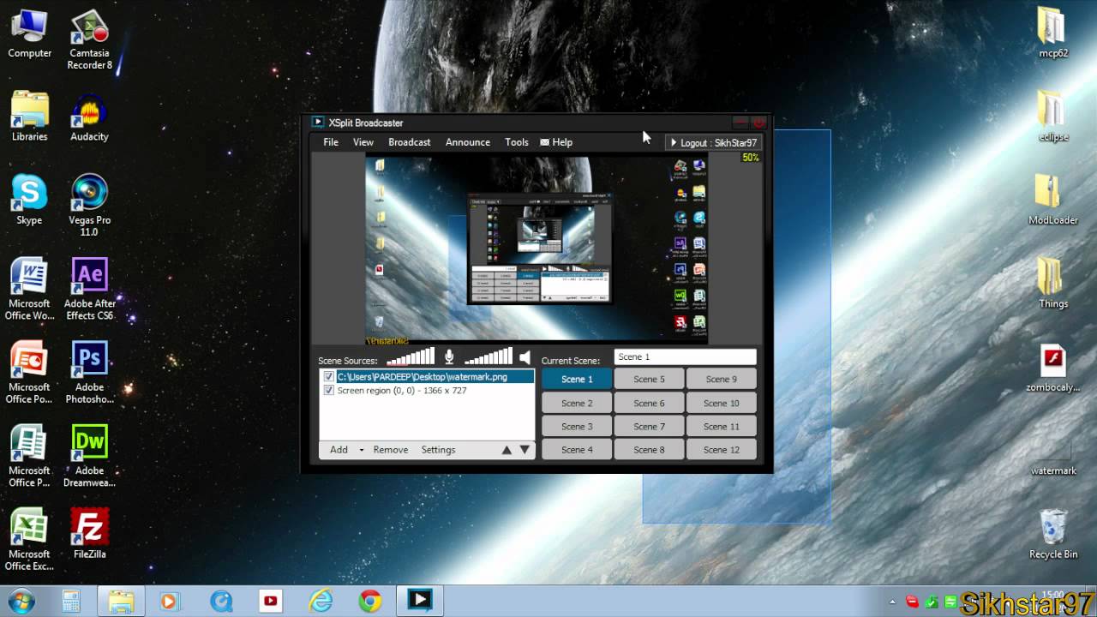Open the View menu
Screen dimensions: 1097x617
click(x=363, y=142)
